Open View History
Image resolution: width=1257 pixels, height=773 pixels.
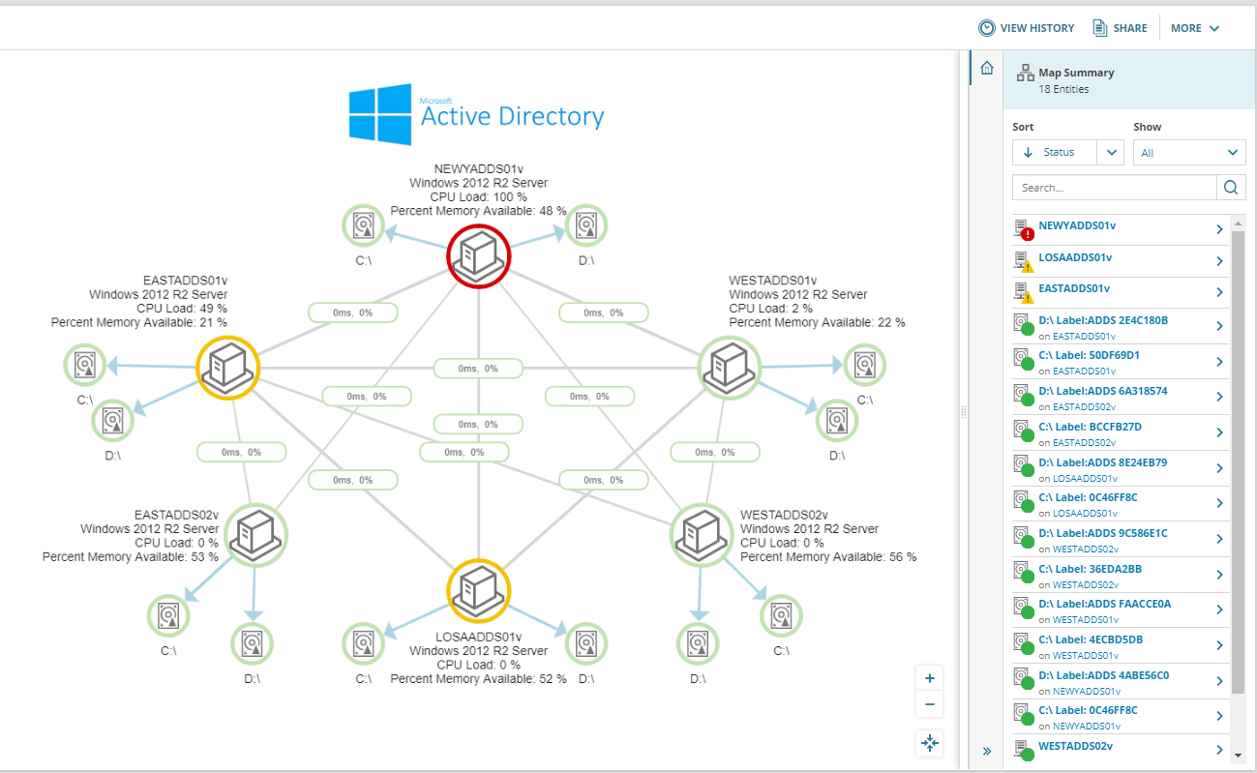pyautogui.click(x=1027, y=28)
